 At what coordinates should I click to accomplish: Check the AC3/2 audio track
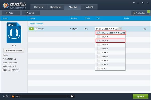pyautogui.click(x=99, y=68)
